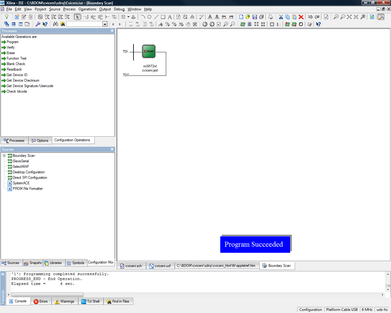Run the Blank Check operation
The image size is (391, 313).
[x=13, y=64]
